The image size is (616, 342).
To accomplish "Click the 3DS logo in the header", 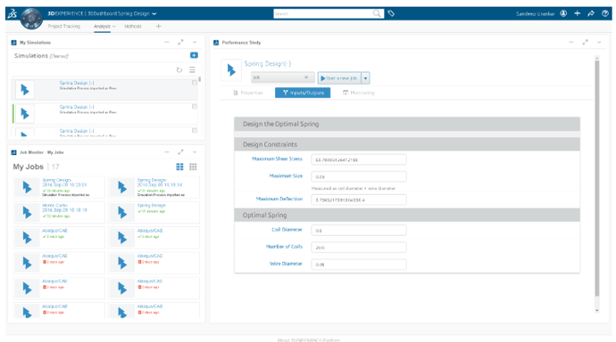I will 12,13.
